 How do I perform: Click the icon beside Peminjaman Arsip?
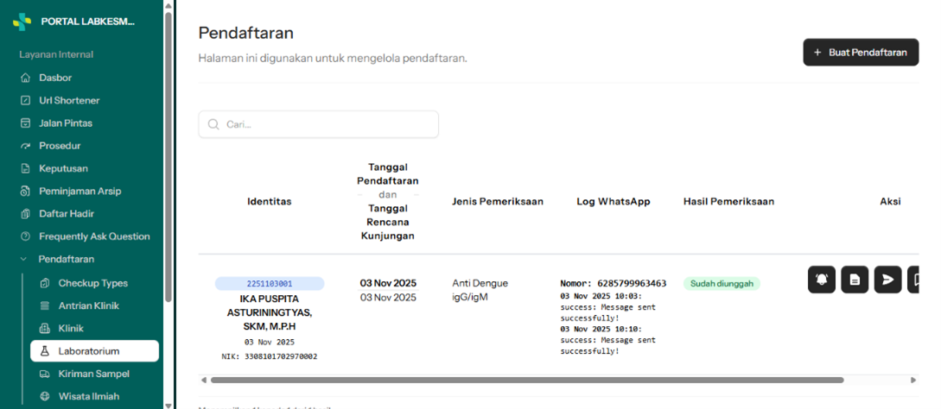click(25, 192)
